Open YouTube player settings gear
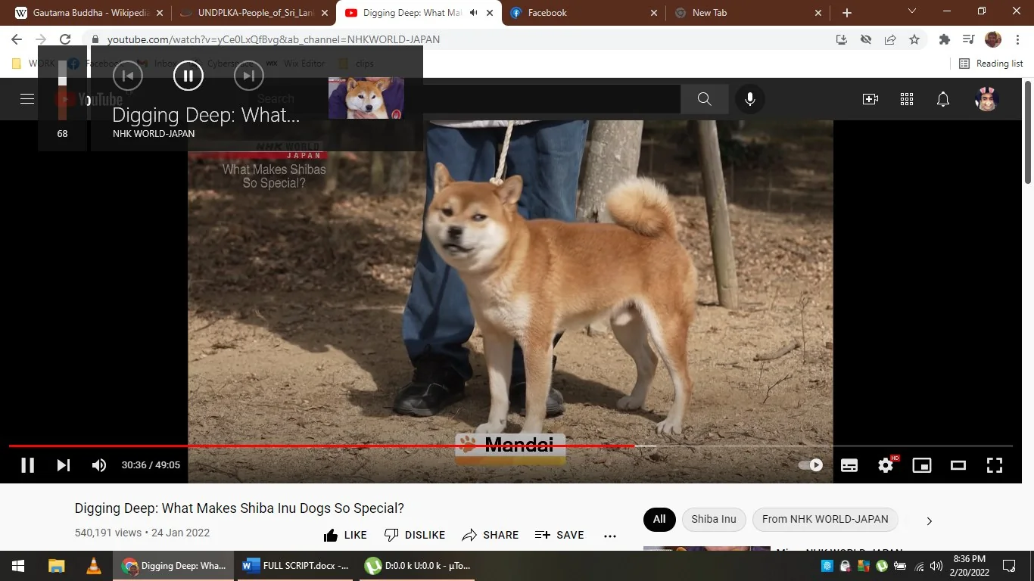Screen dimensions: 1034x581 886,465
